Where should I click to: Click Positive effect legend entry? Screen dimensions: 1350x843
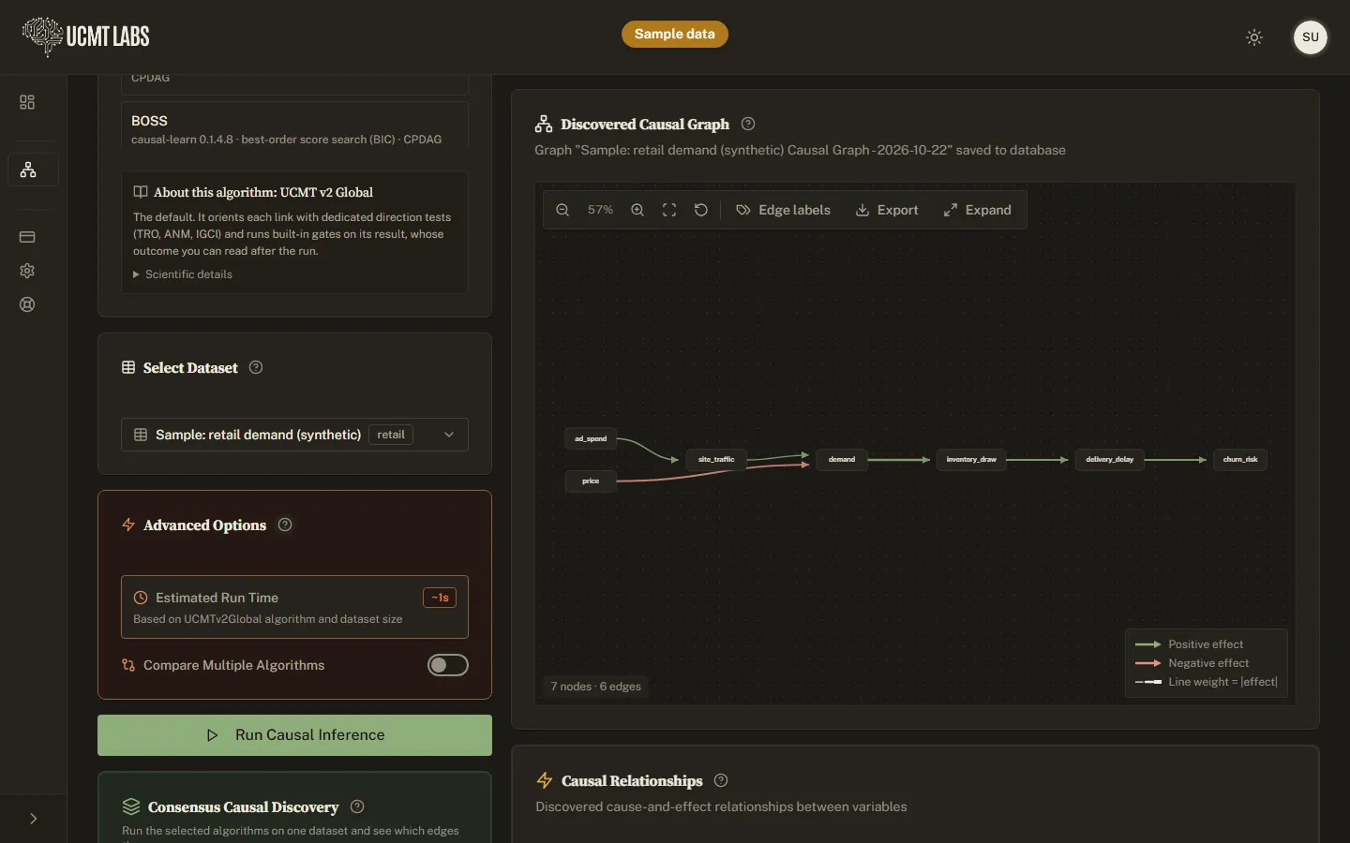(1189, 644)
